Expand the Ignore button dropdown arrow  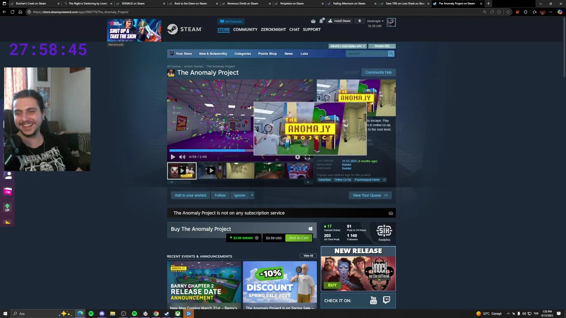click(252, 195)
